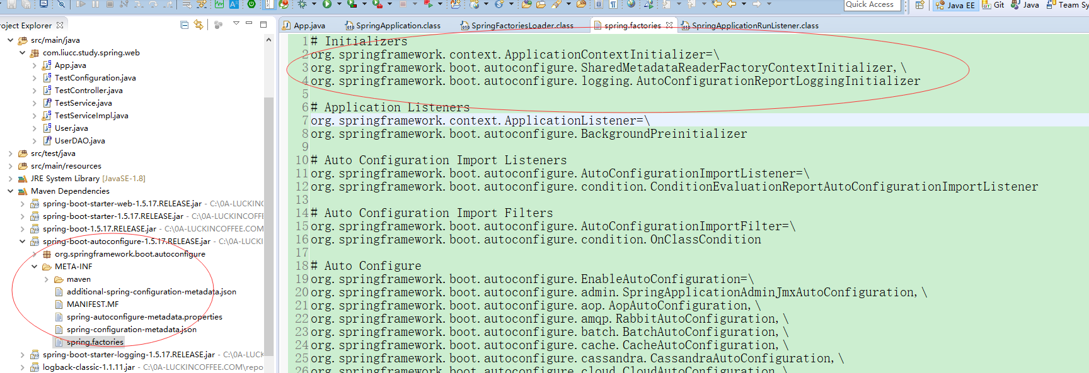
Task: Click the Collapse All icon in Project Explorer
Action: [x=184, y=25]
